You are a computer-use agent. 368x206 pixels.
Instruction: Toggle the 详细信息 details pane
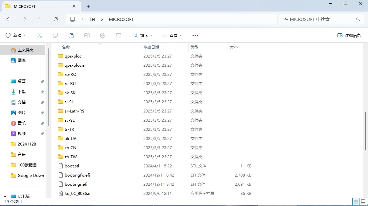click(x=349, y=35)
